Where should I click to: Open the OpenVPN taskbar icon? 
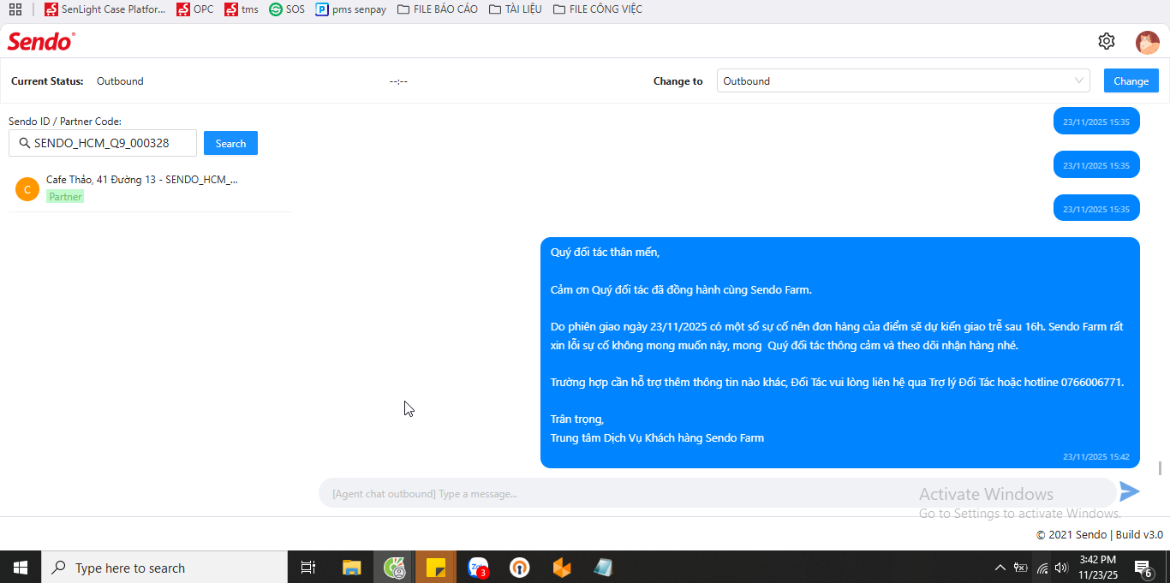point(520,567)
